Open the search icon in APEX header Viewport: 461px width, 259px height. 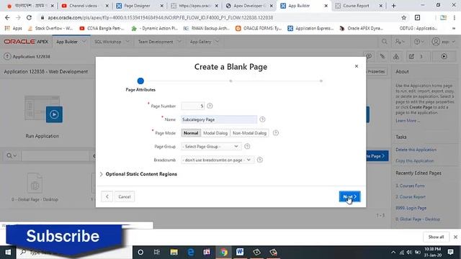tap(384, 42)
